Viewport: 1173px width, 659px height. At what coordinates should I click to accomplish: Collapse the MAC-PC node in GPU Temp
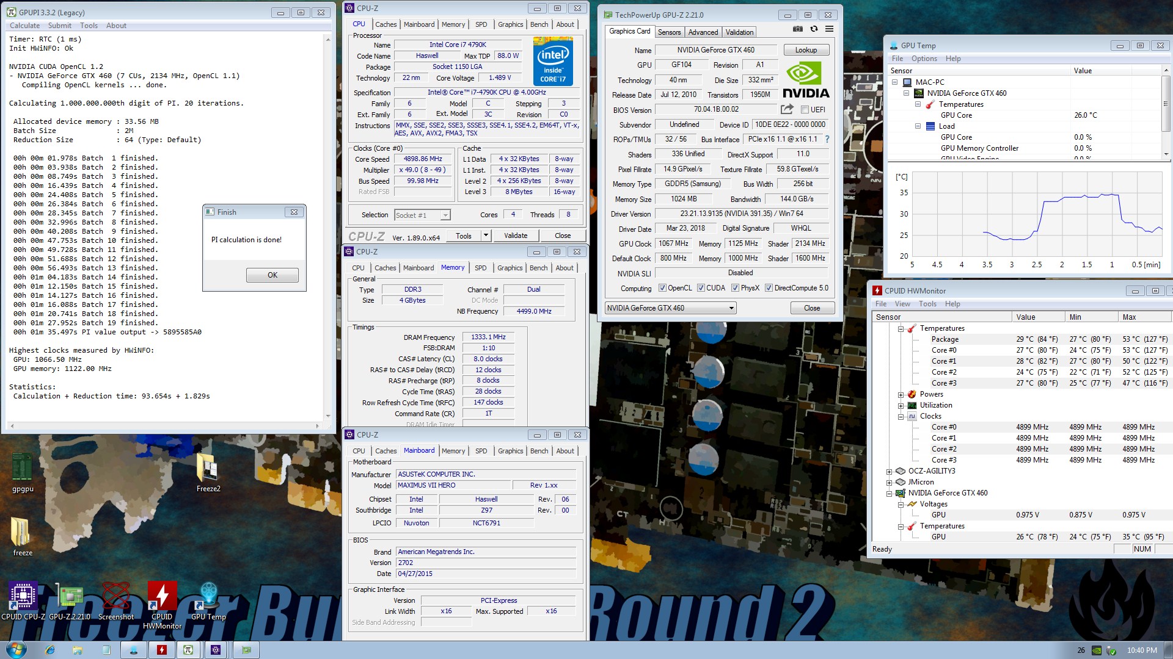tap(895, 82)
